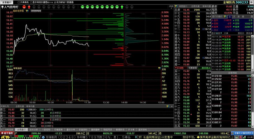The image size is (254, 139).
Task: Click the 设定参考线 button
Action: (36, 11)
